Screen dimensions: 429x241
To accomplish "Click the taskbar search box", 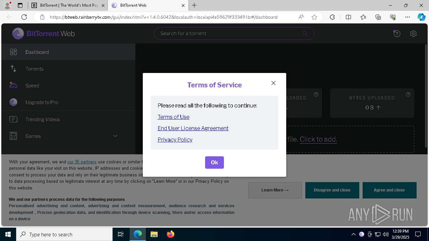I will (64, 234).
